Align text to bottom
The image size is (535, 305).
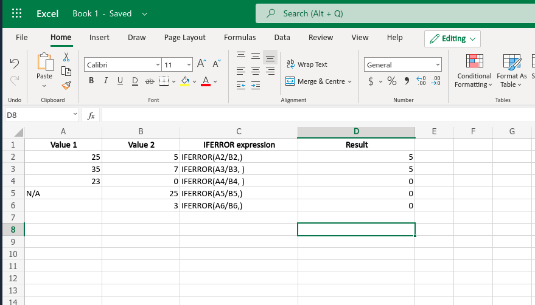[270, 57]
